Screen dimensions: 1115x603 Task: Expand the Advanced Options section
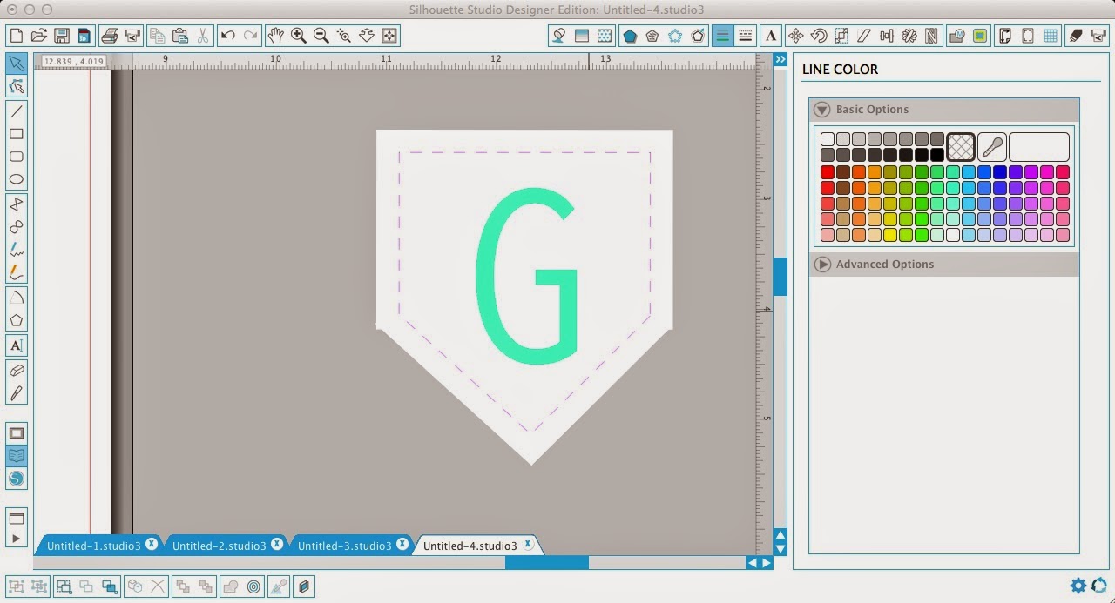822,265
